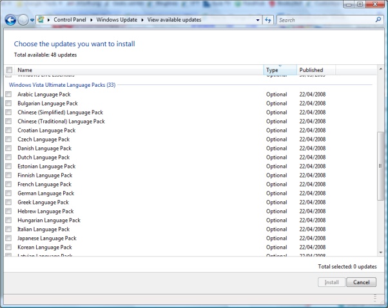Screen dimensions: 388x308
Task: Tick the German Language Pack checkbox
Action: pos(8,193)
